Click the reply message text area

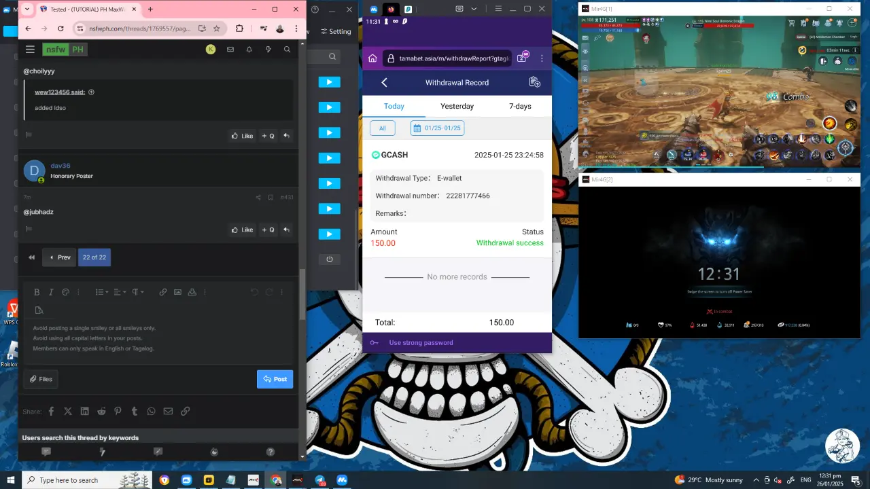click(159, 340)
